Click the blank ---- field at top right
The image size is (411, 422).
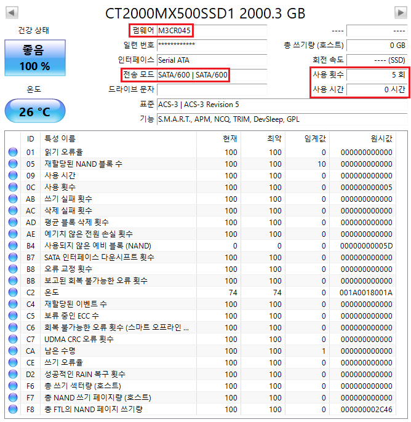[x=377, y=30]
